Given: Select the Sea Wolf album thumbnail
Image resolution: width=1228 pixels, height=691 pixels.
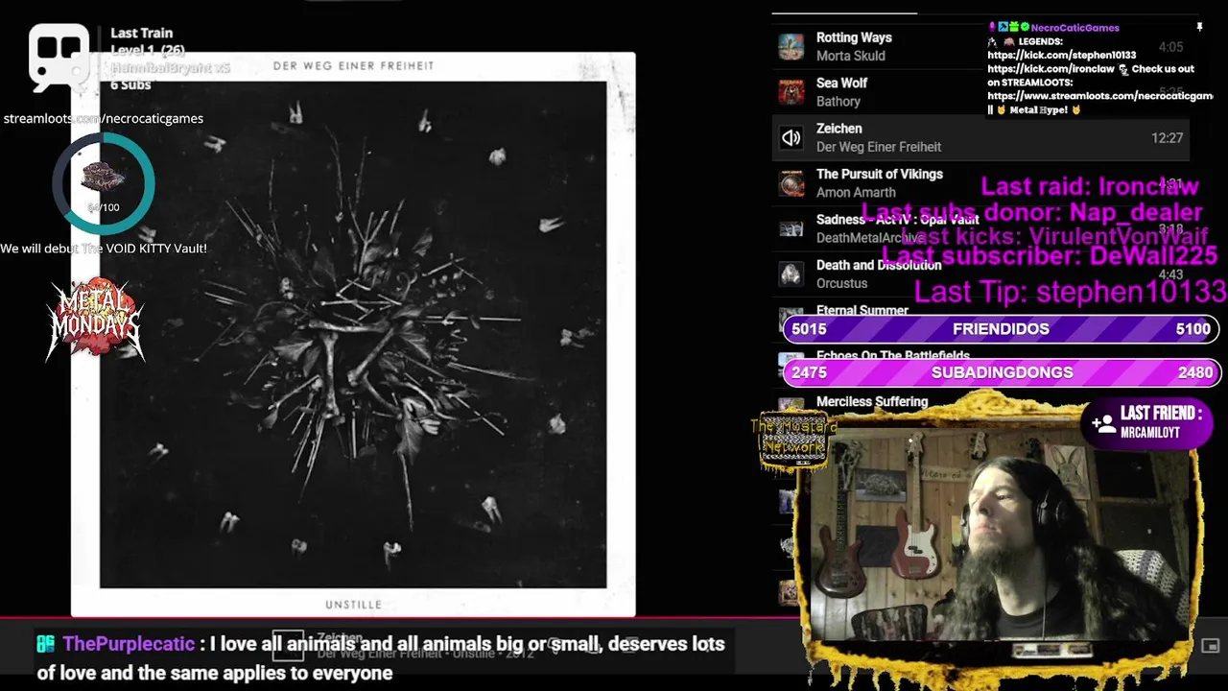Looking at the screenshot, I should 791,92.
